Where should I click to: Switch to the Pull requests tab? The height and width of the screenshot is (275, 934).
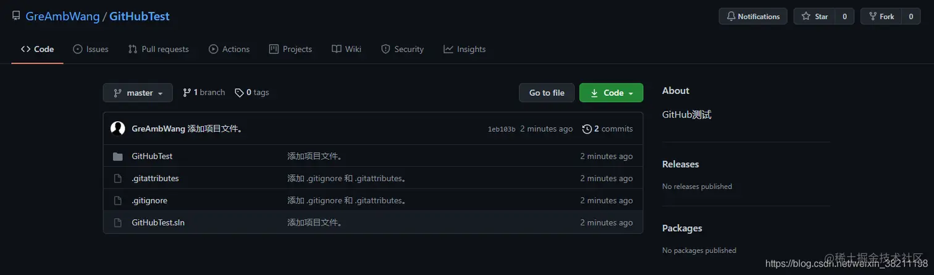[158, 49]
